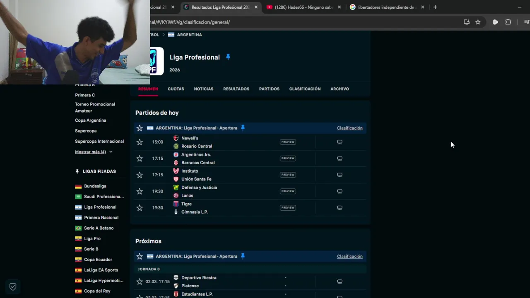Click the Defensa y Justicia team crest
The image size is (530, 298).
(x=176, y=187)
